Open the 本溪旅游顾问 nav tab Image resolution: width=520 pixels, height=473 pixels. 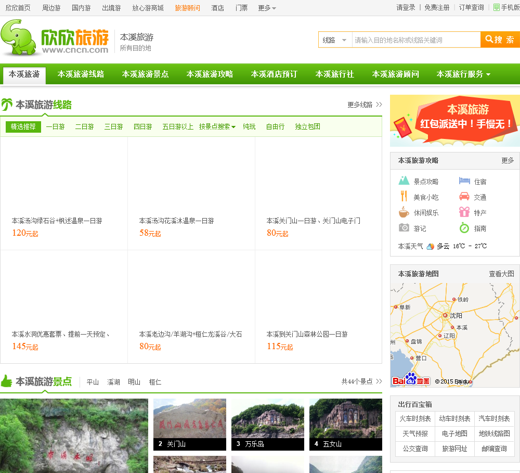point(395,74)
